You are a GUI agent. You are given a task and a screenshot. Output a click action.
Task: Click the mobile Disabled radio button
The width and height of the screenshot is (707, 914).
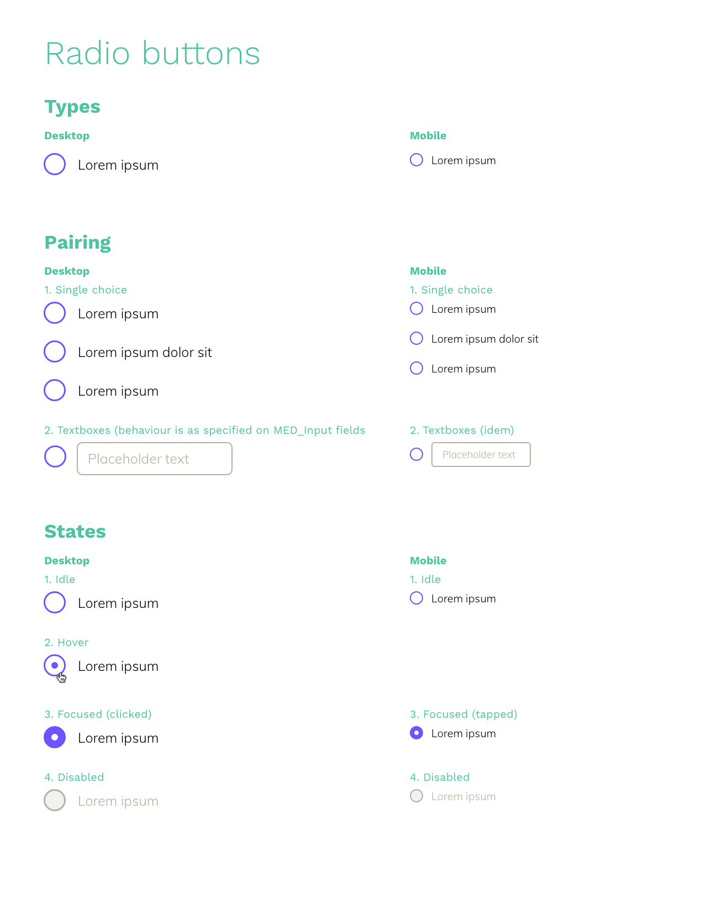pyautogui.click(x=416, y=796)
